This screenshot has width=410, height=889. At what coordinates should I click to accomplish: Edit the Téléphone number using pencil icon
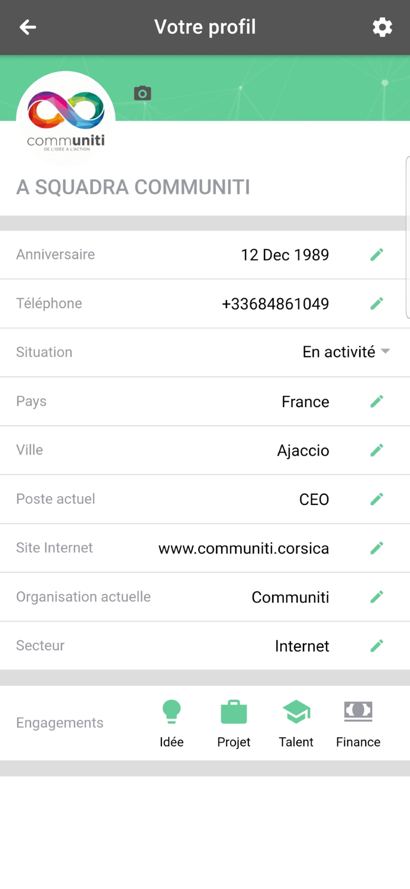click(377, 303)
